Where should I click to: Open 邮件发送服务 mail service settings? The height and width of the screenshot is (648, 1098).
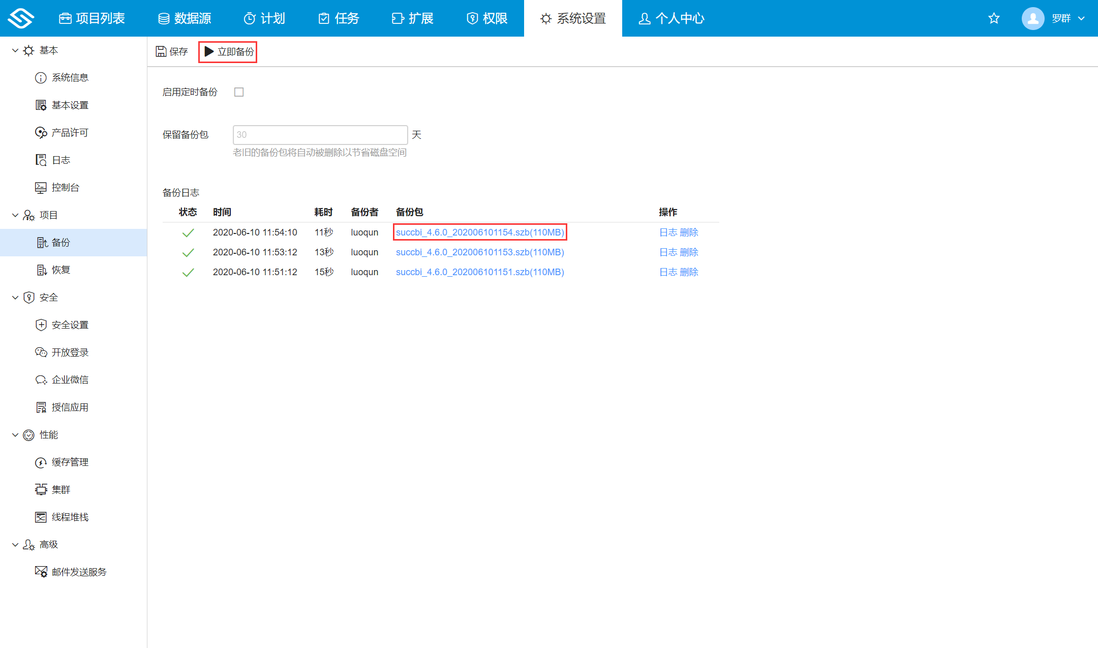(79, 572)
